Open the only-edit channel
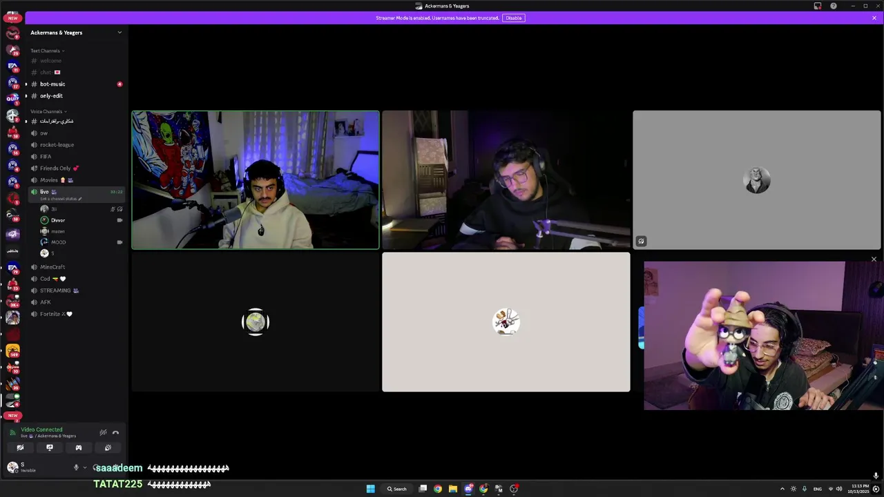This screenshot has height=497, width=884. (76, 96)
